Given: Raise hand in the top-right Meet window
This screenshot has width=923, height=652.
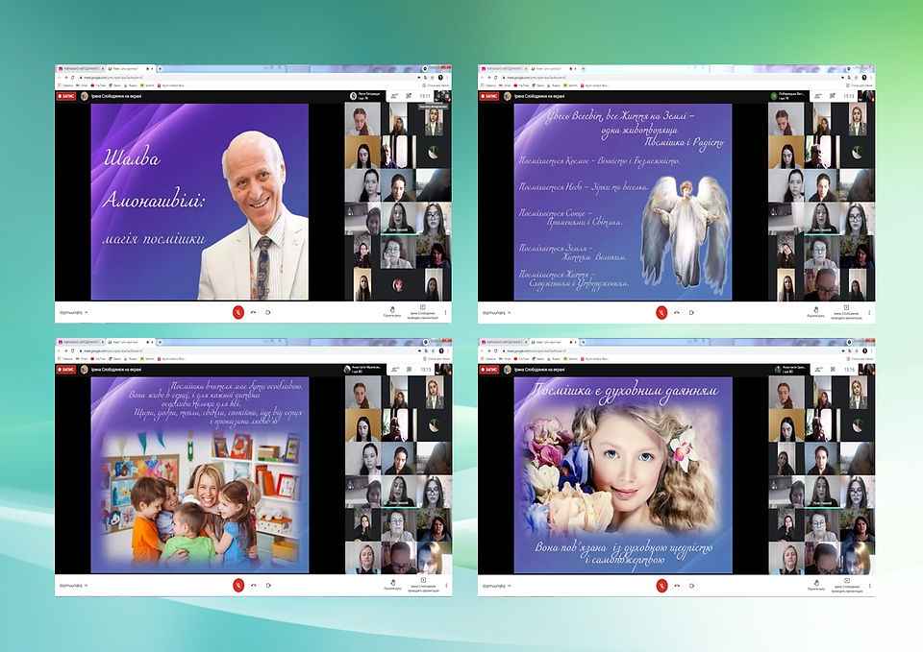Looking at the screenshot, I should point(816,311).
